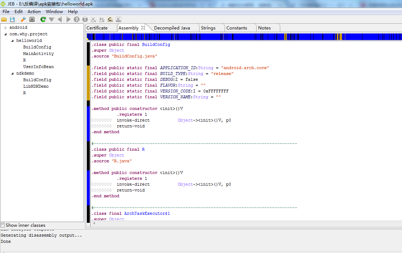Viewport: 402px width, 253px height.
Task: Navigate forward with the right arrow icon
Action: tap(68, 19)
